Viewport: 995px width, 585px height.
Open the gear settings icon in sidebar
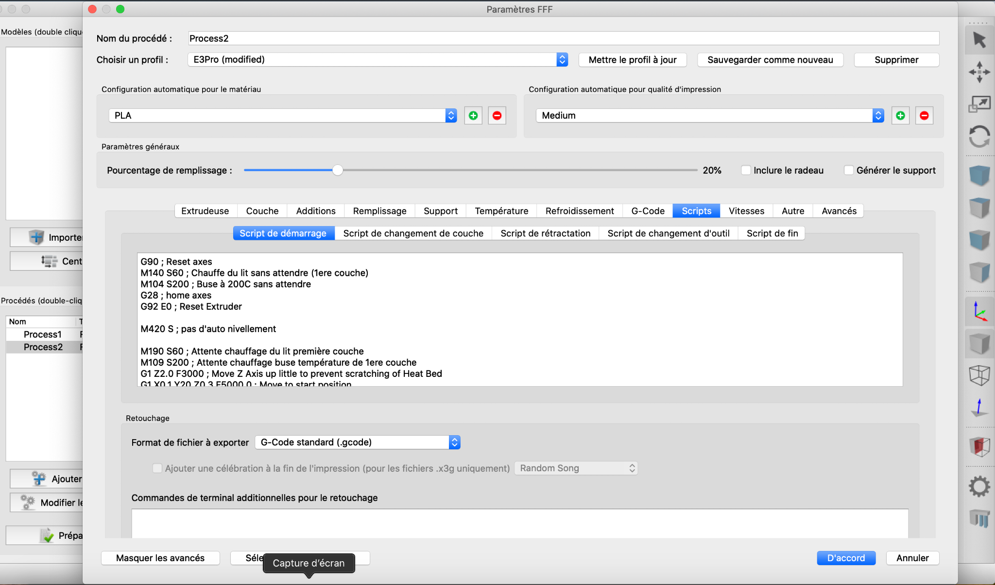[x=979, y=486]
